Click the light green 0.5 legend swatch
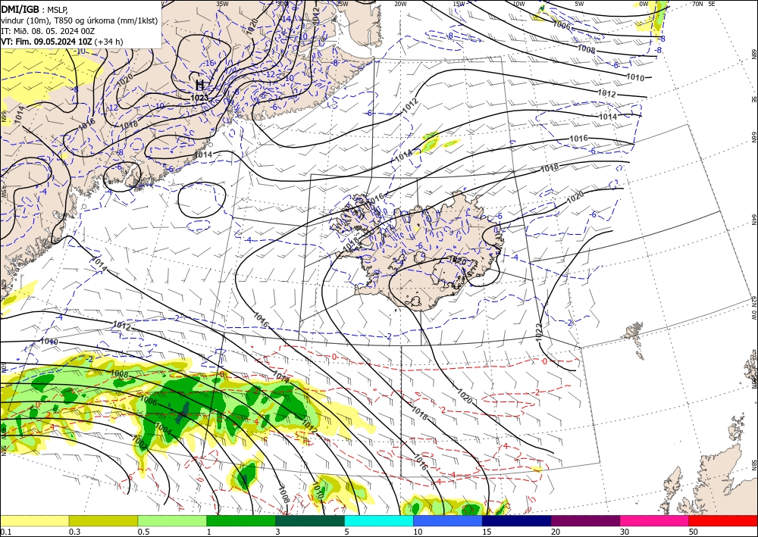This screenshot has width=758, height=537. 172,520
